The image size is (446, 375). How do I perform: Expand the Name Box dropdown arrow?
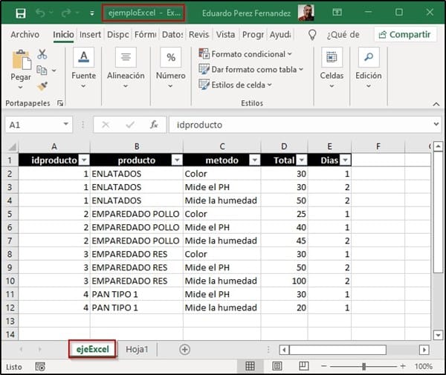[66, 125]
